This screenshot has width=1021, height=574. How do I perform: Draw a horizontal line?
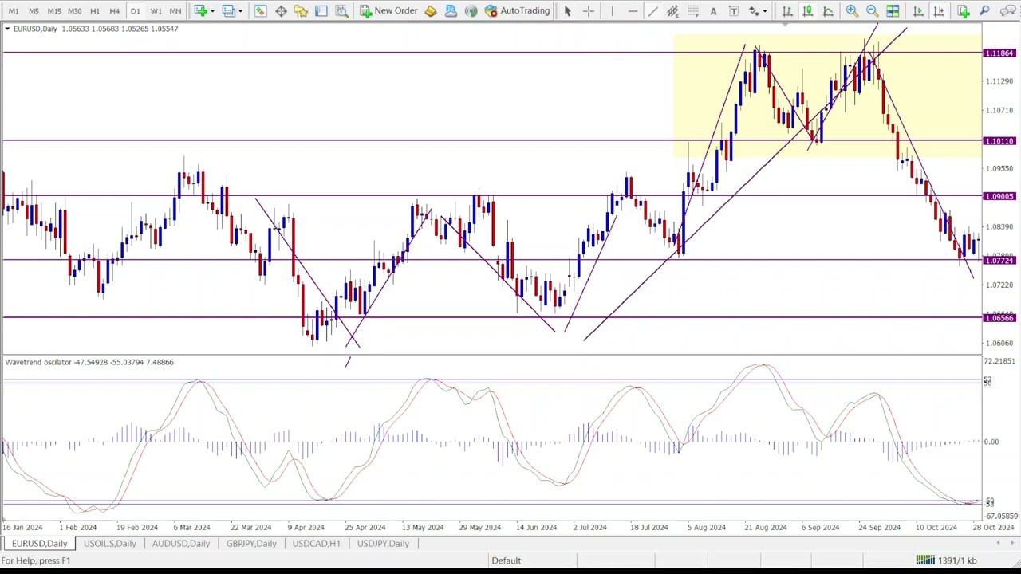(x=633, y=10)
